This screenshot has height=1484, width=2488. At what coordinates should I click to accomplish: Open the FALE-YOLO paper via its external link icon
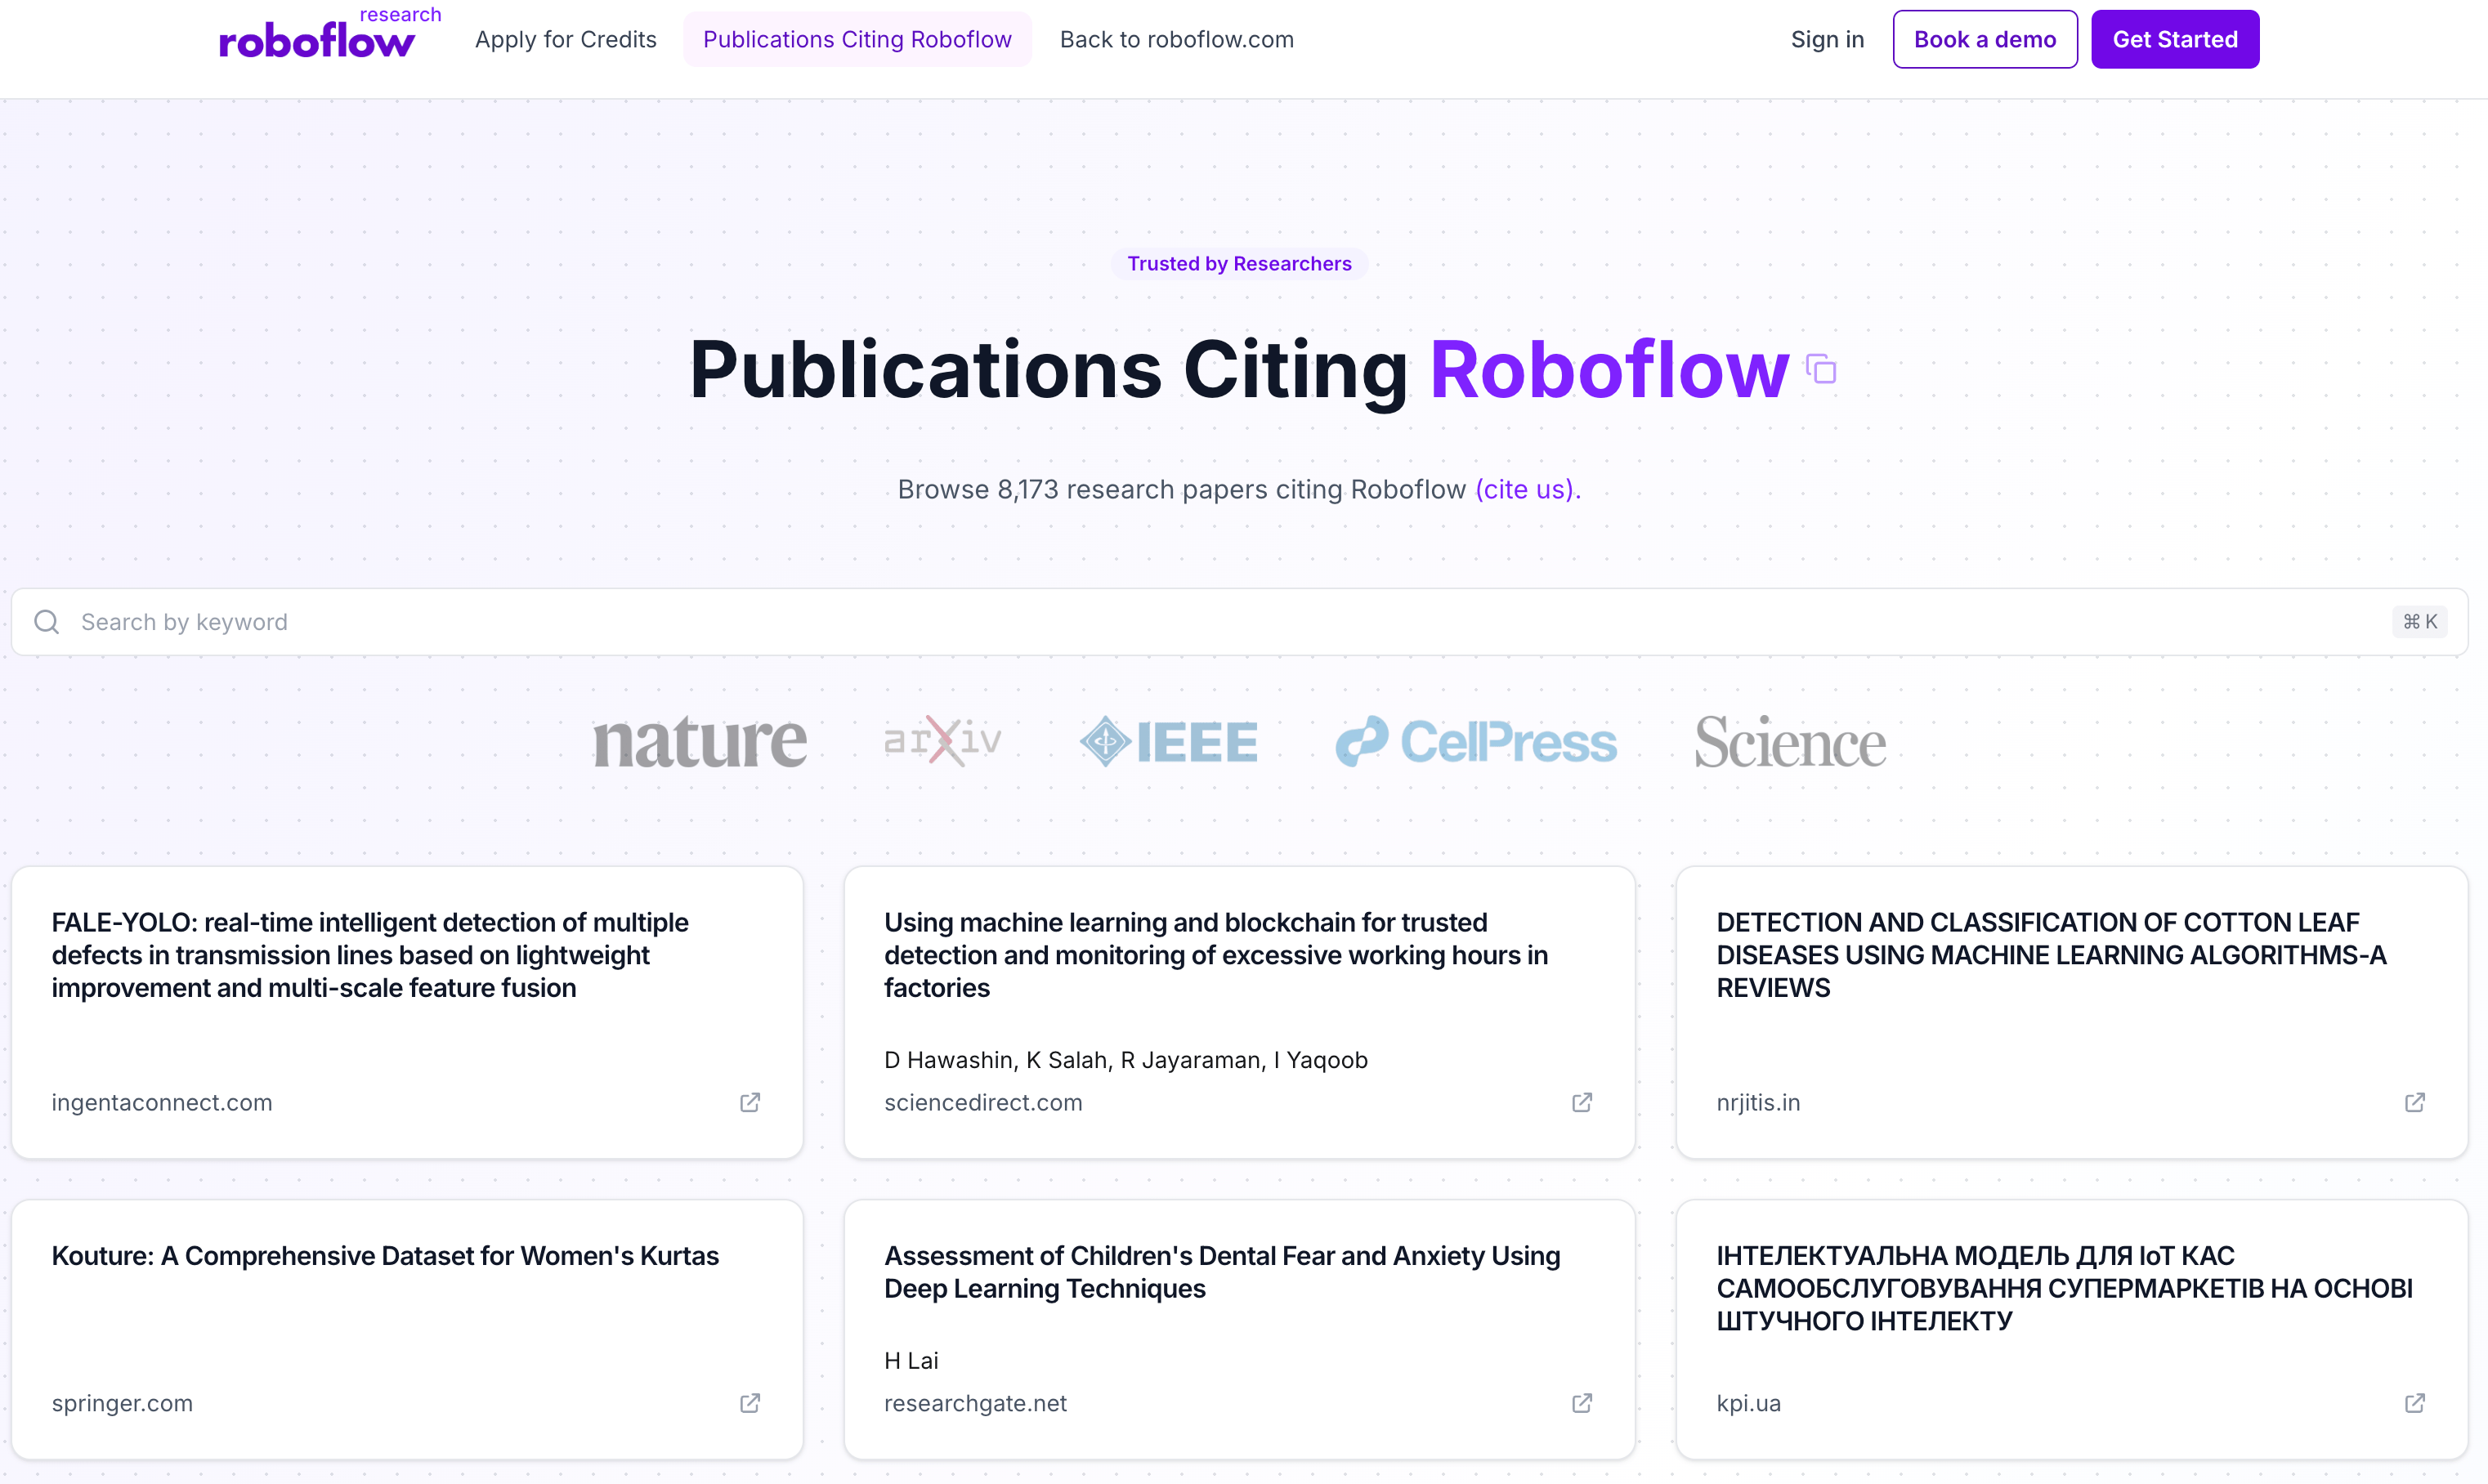(749, 1102)
